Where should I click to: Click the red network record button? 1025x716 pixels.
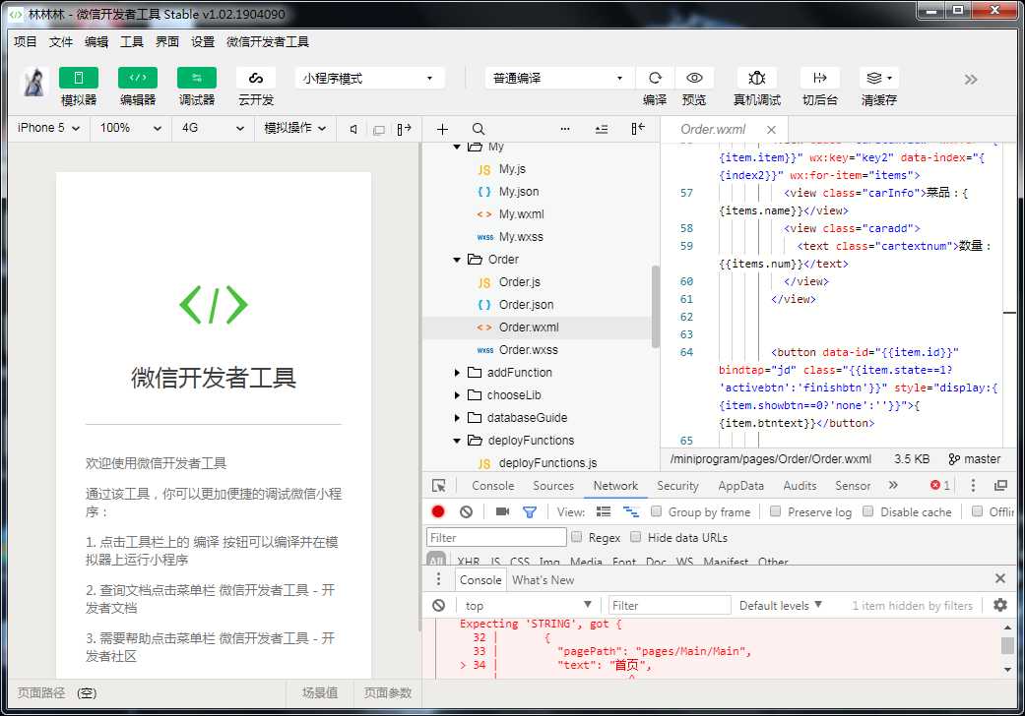coord(438,511)
